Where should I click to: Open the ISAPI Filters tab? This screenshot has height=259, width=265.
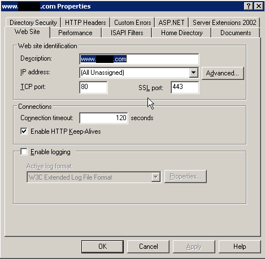[127, 33]
